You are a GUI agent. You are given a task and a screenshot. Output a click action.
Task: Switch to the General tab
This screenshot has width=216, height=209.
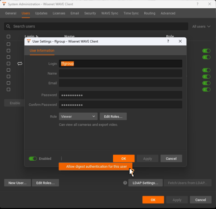[x=11, y=13]
